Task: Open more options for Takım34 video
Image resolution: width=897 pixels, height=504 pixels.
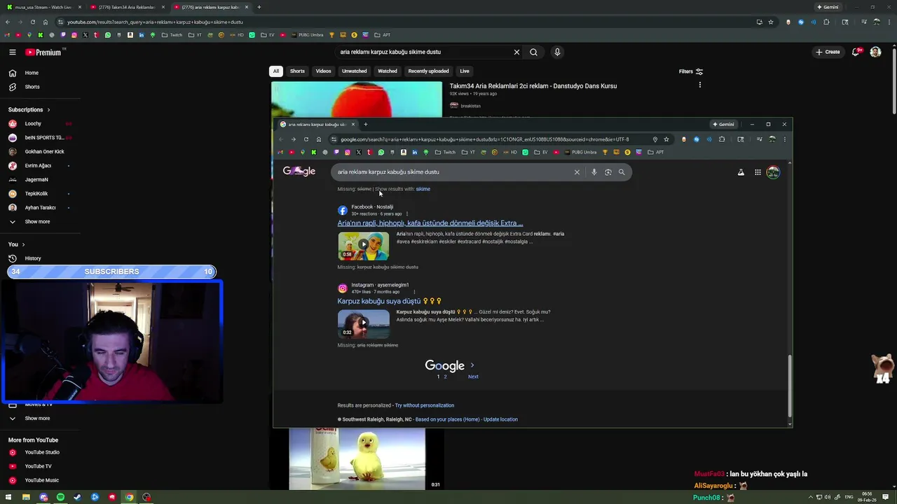Action: tap(699, 85)
